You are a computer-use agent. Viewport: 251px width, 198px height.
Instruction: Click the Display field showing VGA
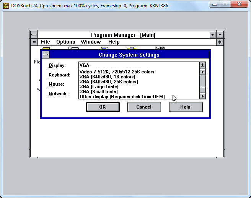click(x=139, y=65)
